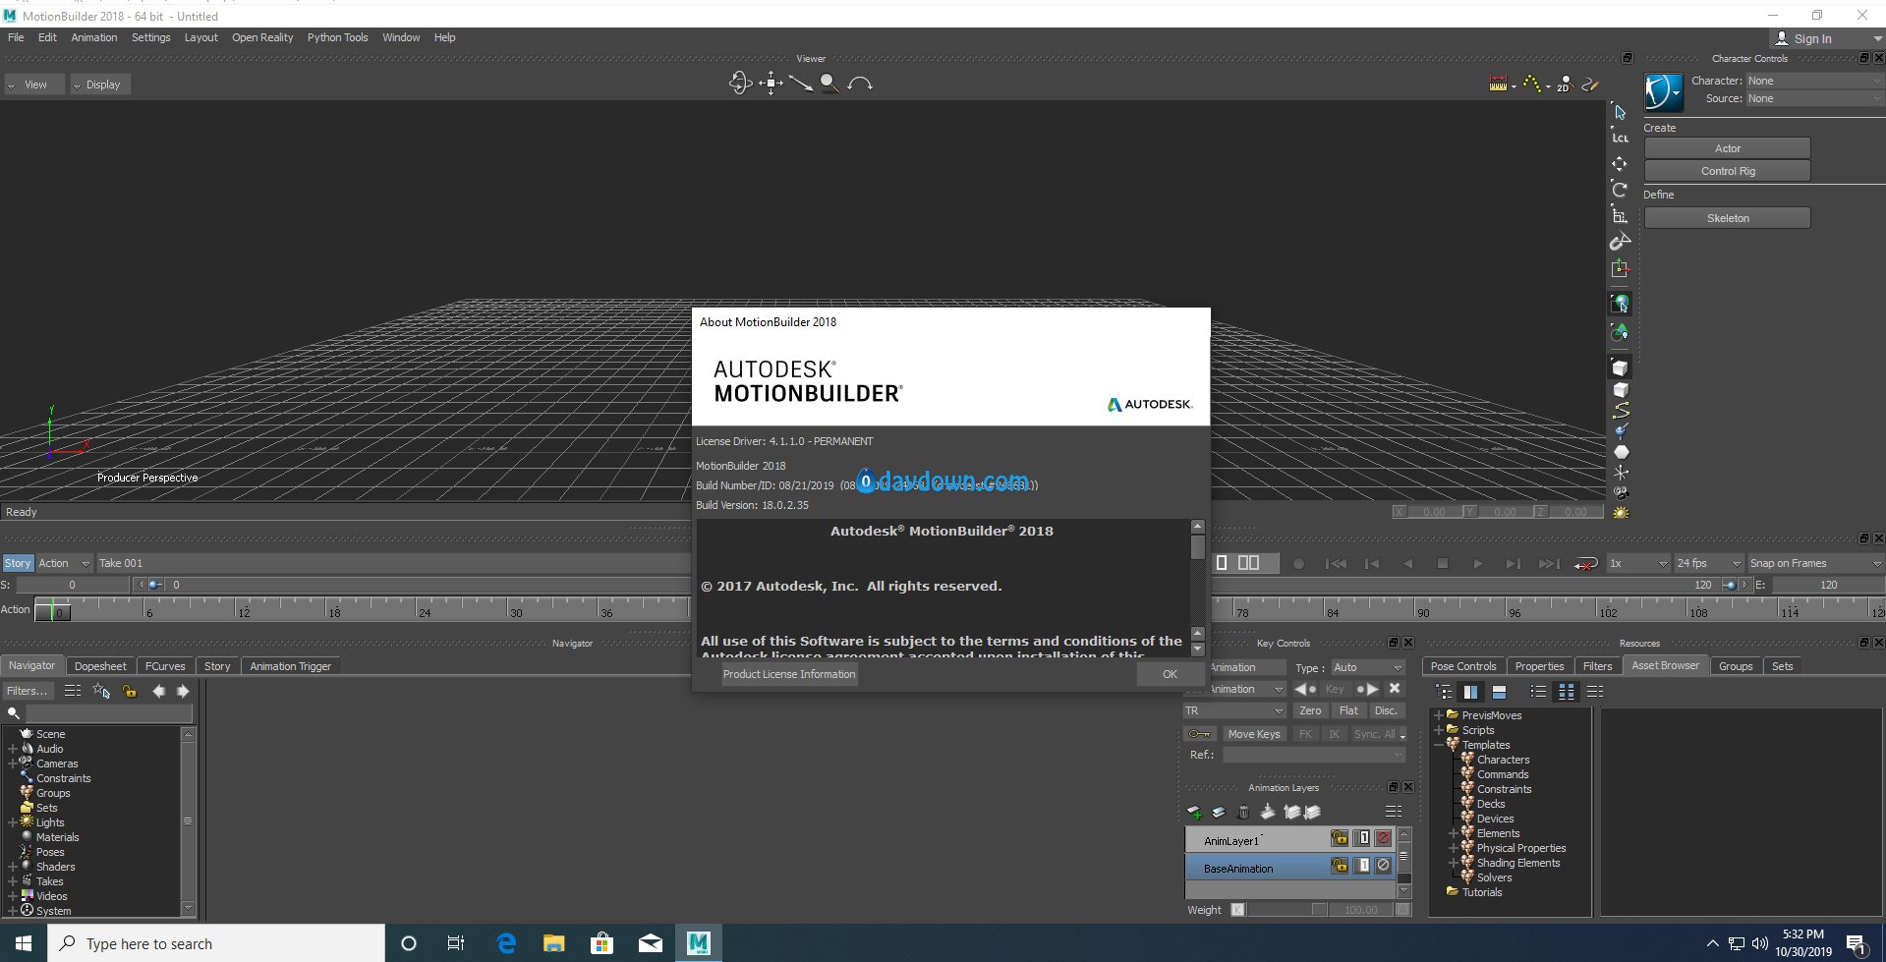Click Product License Information button
The image size is (1886, 962).
(789, 674)
